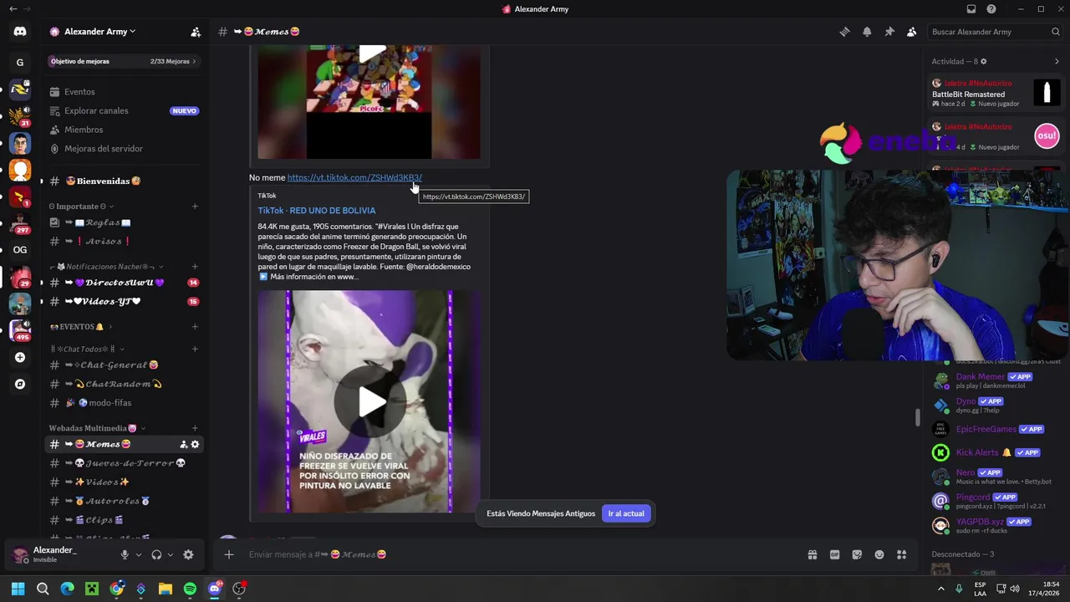The width and height of the screenshot is (1070, 602).
Task: Click the Objetivo de mejoras progress bar
Action: pyautogui.click(x=123, y=61)
